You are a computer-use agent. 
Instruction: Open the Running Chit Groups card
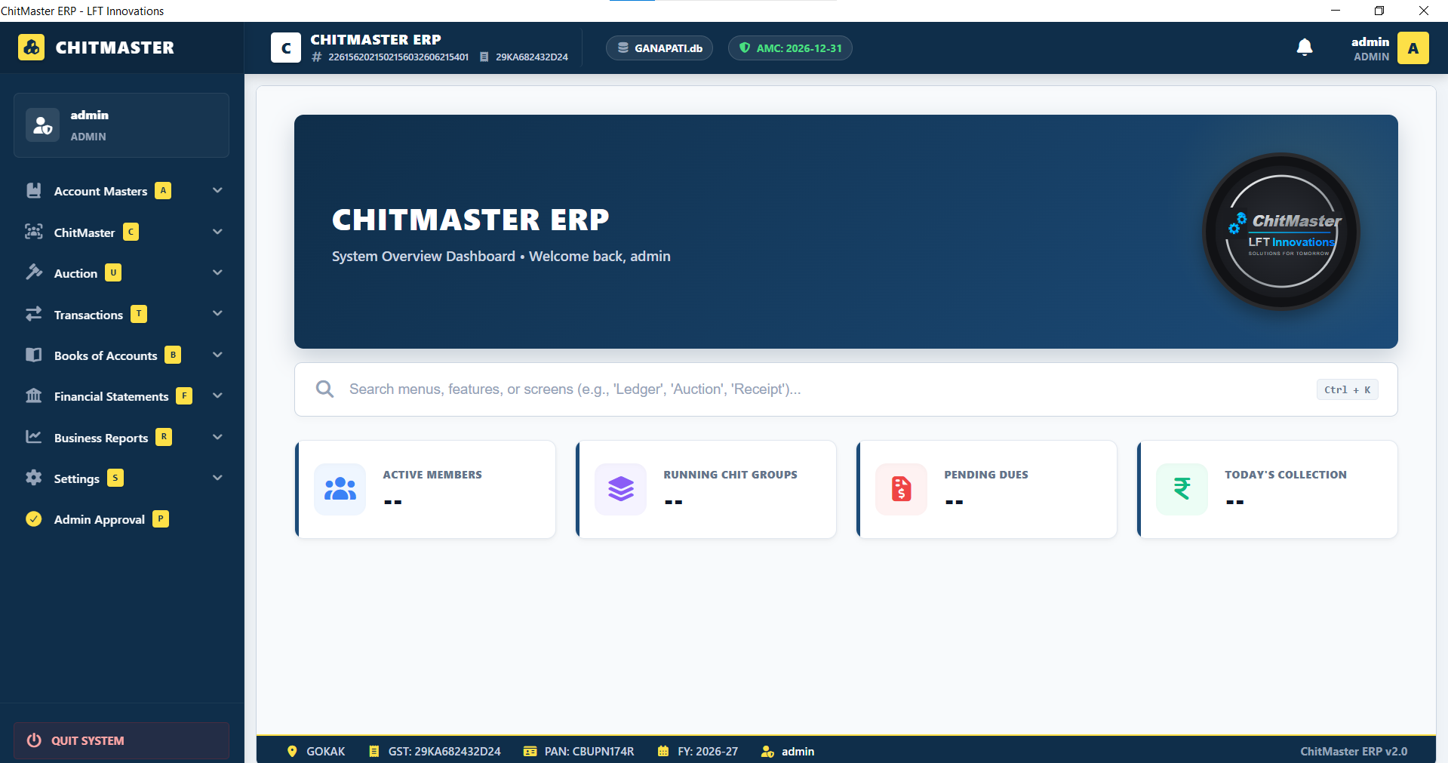(x=706, y=489)
